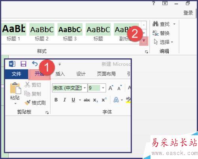
Task: Open Word help question mark
Action: [154, 3]
